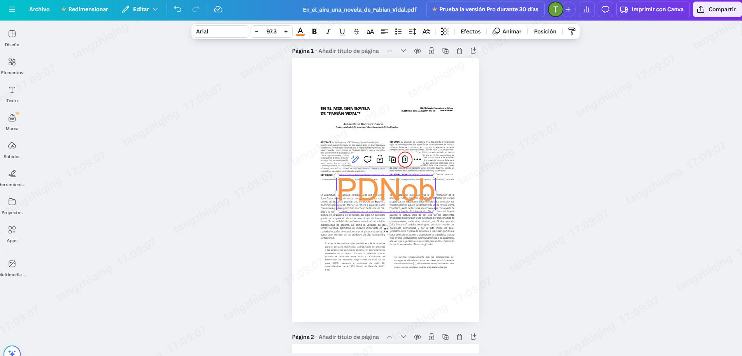Click the rotate handle below selection
The height and width of the screenshot is (356, 742).
pyautogui.click(x=386, y=230)
